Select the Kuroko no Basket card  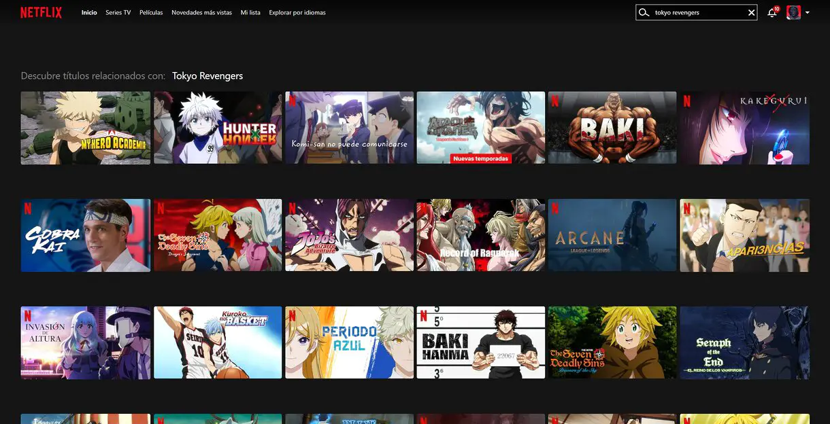click(218, 342)
